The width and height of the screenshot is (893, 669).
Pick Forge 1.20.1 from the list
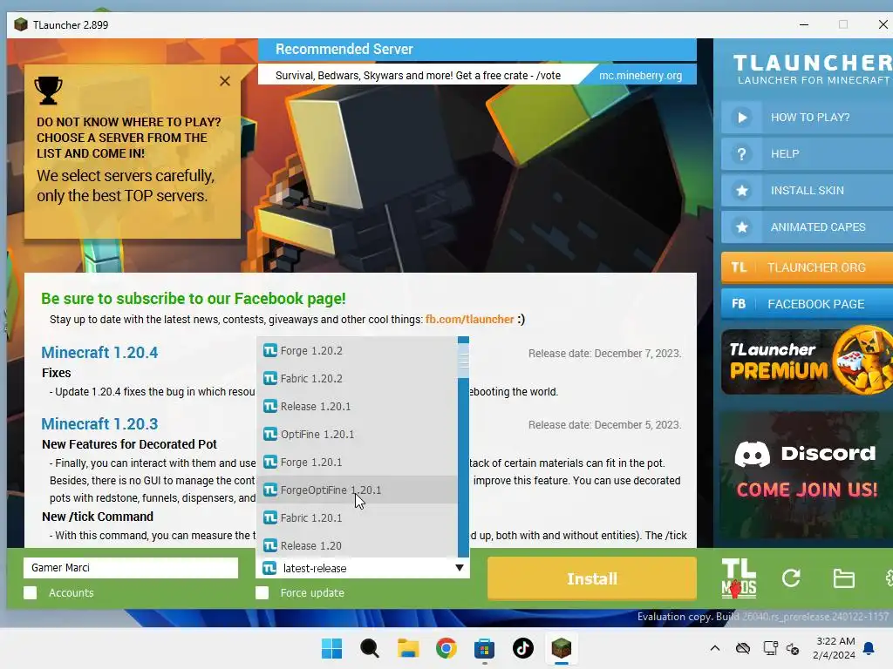coord(357,462)
